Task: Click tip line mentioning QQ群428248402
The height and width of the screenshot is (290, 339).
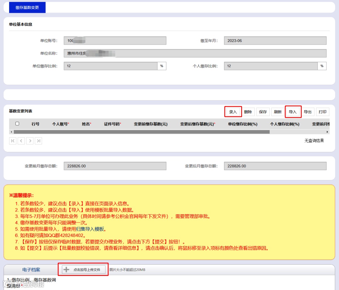Action: (50, 235)
